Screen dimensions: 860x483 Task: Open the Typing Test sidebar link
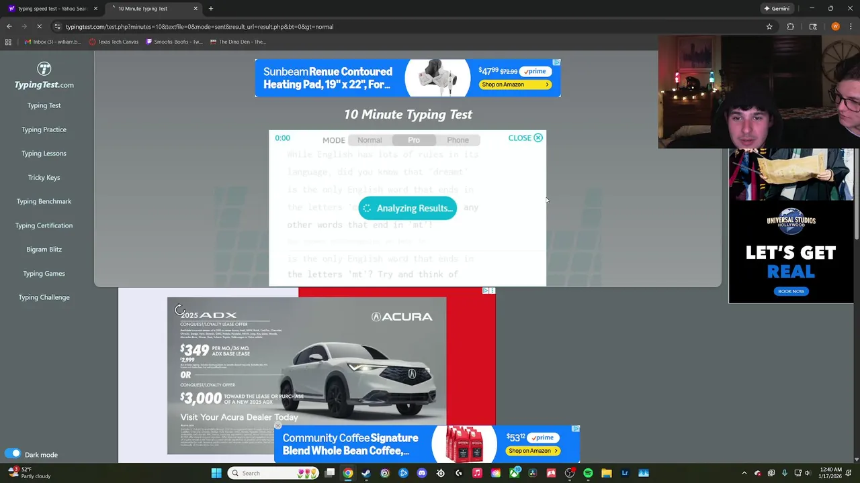pyautogui.click(x=44, y=105)
